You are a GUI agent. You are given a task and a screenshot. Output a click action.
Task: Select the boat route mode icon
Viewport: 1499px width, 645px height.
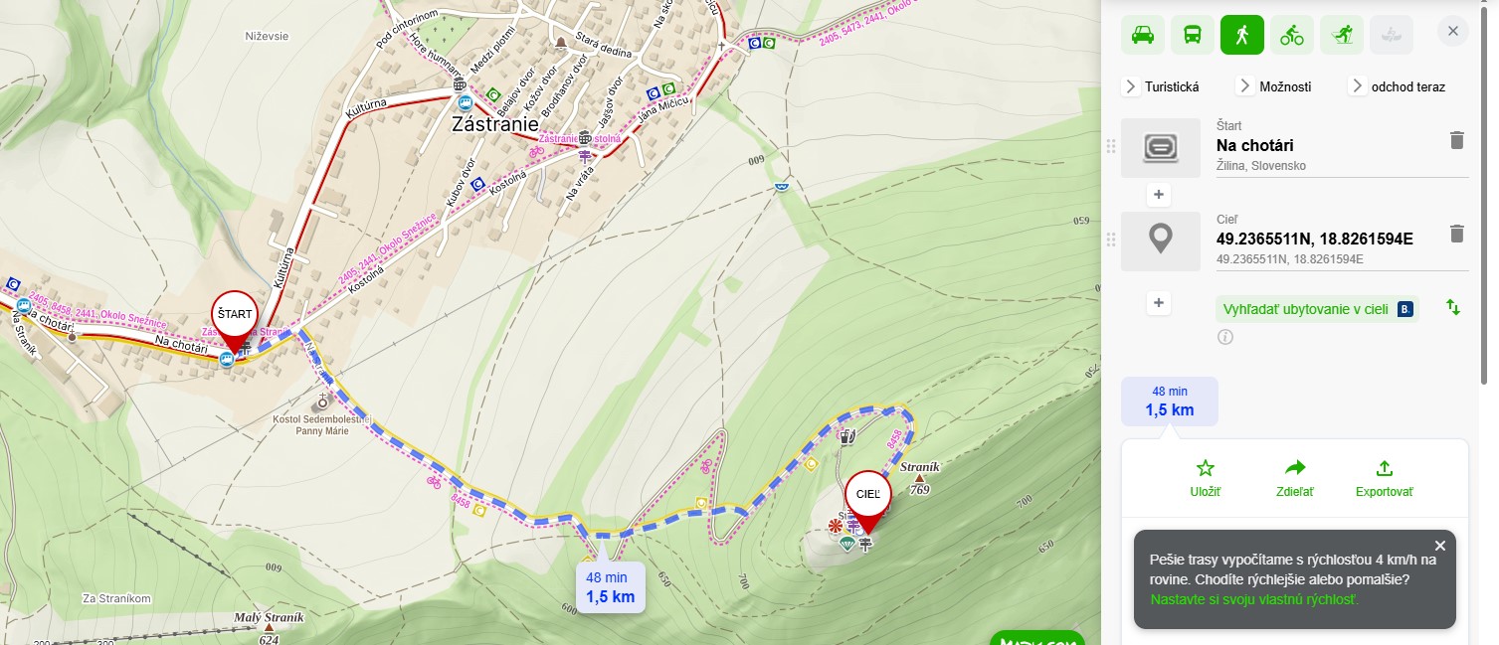point(1391,35)
